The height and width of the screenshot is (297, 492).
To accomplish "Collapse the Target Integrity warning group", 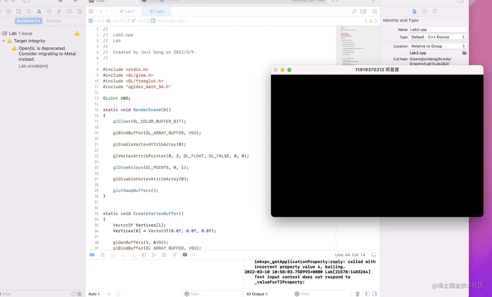I will pyautogui.click(x=4, y=41).
